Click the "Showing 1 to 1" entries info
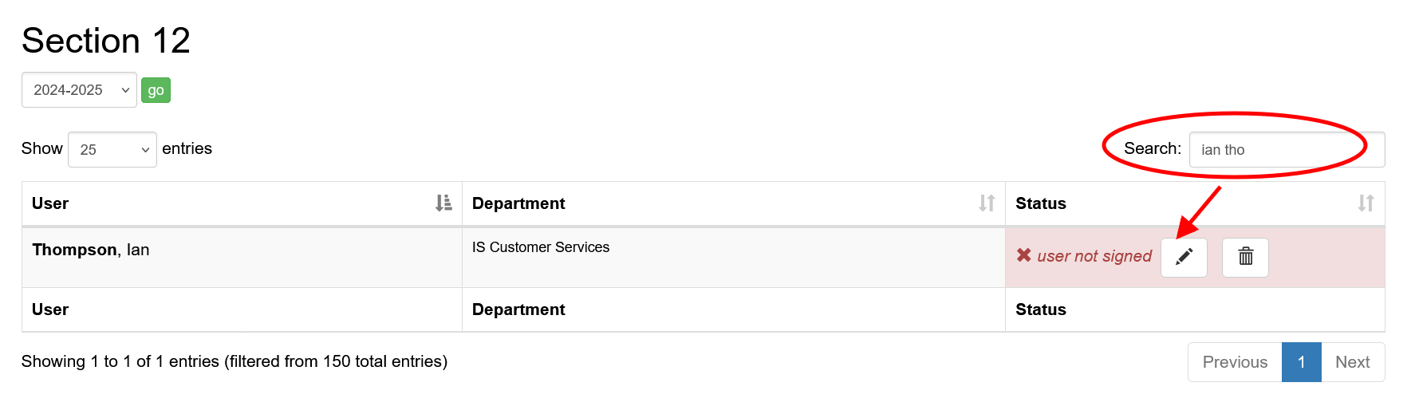 (234, 361)
